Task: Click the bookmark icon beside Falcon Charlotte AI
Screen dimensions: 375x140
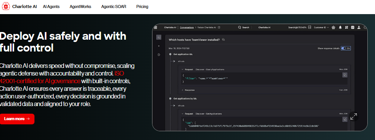Action: click(219, 27)
